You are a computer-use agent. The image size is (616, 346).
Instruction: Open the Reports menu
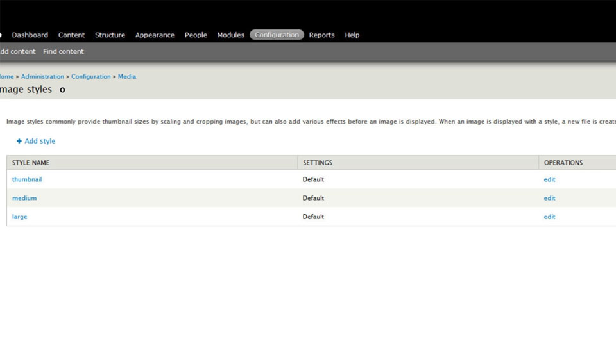(x=321, y=35)
